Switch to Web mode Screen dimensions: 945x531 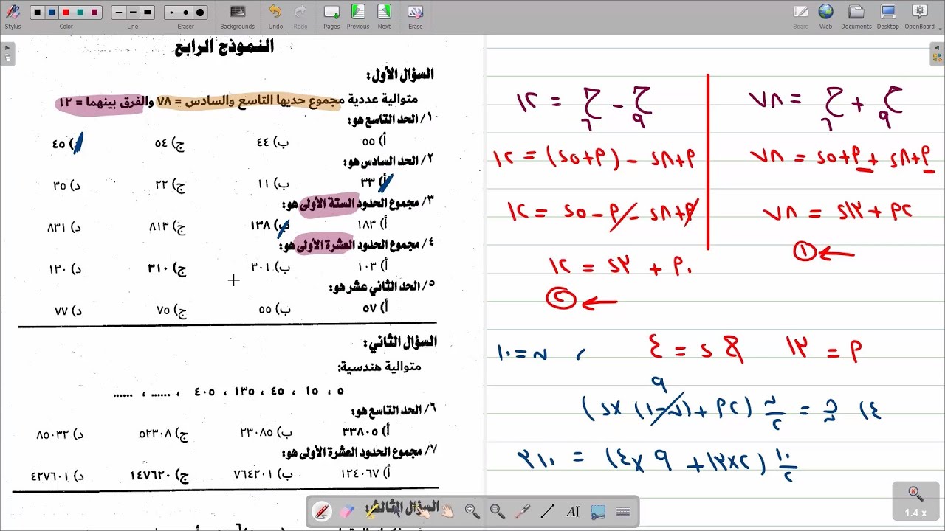[x=825, y=15]
